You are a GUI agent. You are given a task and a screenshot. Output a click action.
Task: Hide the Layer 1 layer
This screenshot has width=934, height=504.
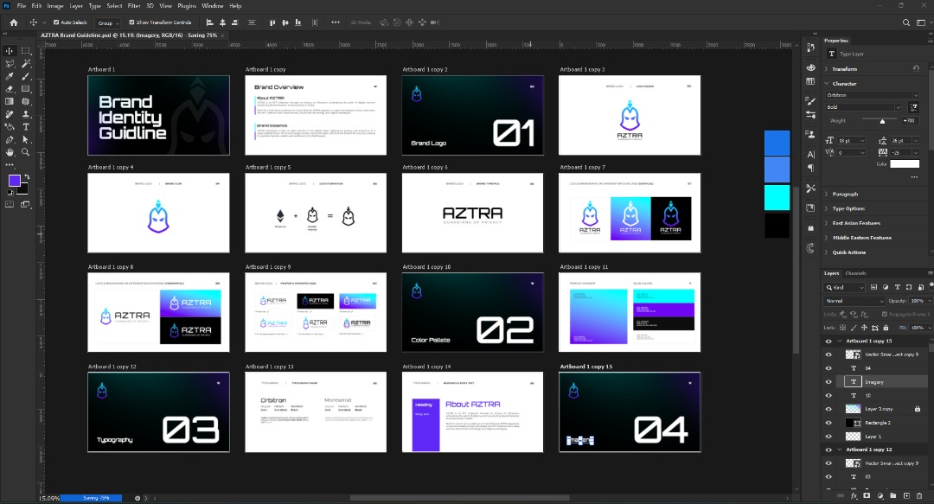[x=828, y=437]
